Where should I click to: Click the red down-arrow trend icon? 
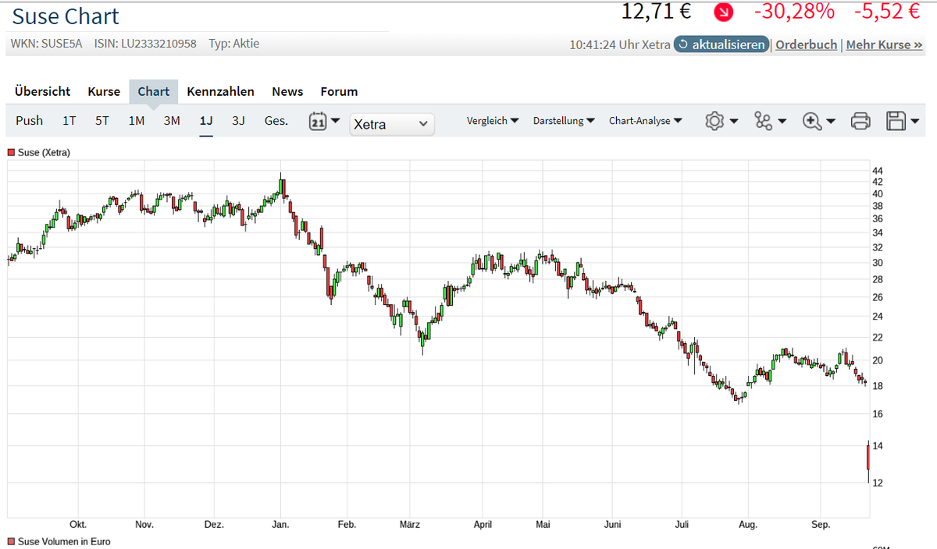724,12
